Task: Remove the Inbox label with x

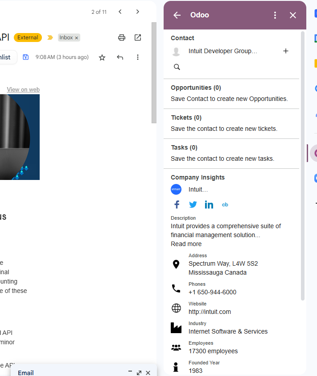Action: coord(77,38)
